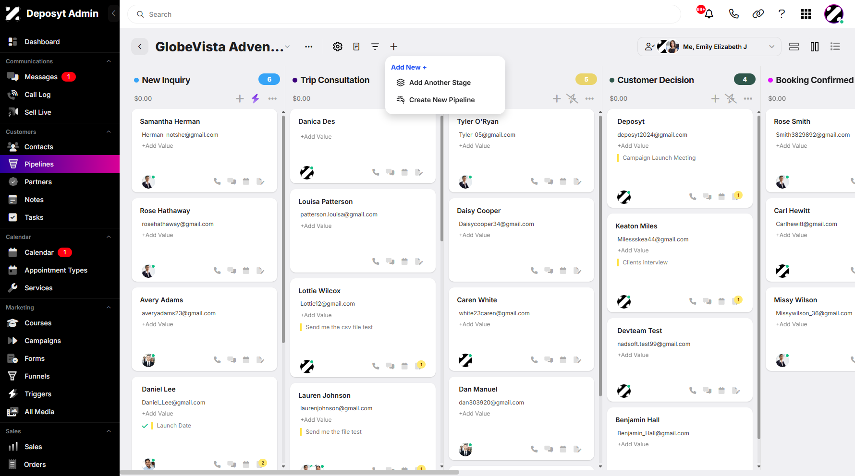The width and height of the screenshot is (855, 476).
Task: Open the Campaign Launch Meeting task link
Action: 659,158
